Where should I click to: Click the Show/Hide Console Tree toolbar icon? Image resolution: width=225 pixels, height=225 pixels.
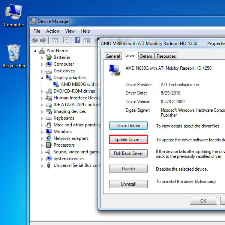coord(55,40)
